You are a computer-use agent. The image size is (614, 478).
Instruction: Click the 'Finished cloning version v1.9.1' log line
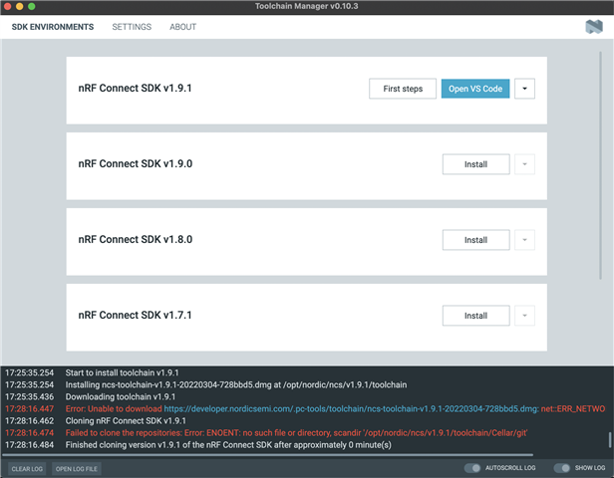tap(228, 445)
